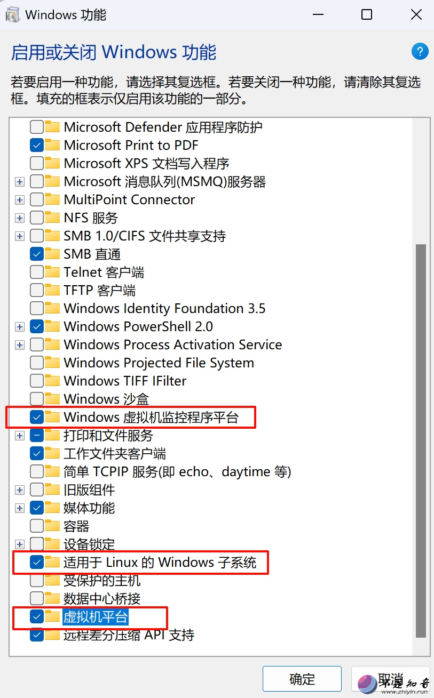Select the 媒体功能 label
Screen dimensions: 434x698
[x=89, y=508]
